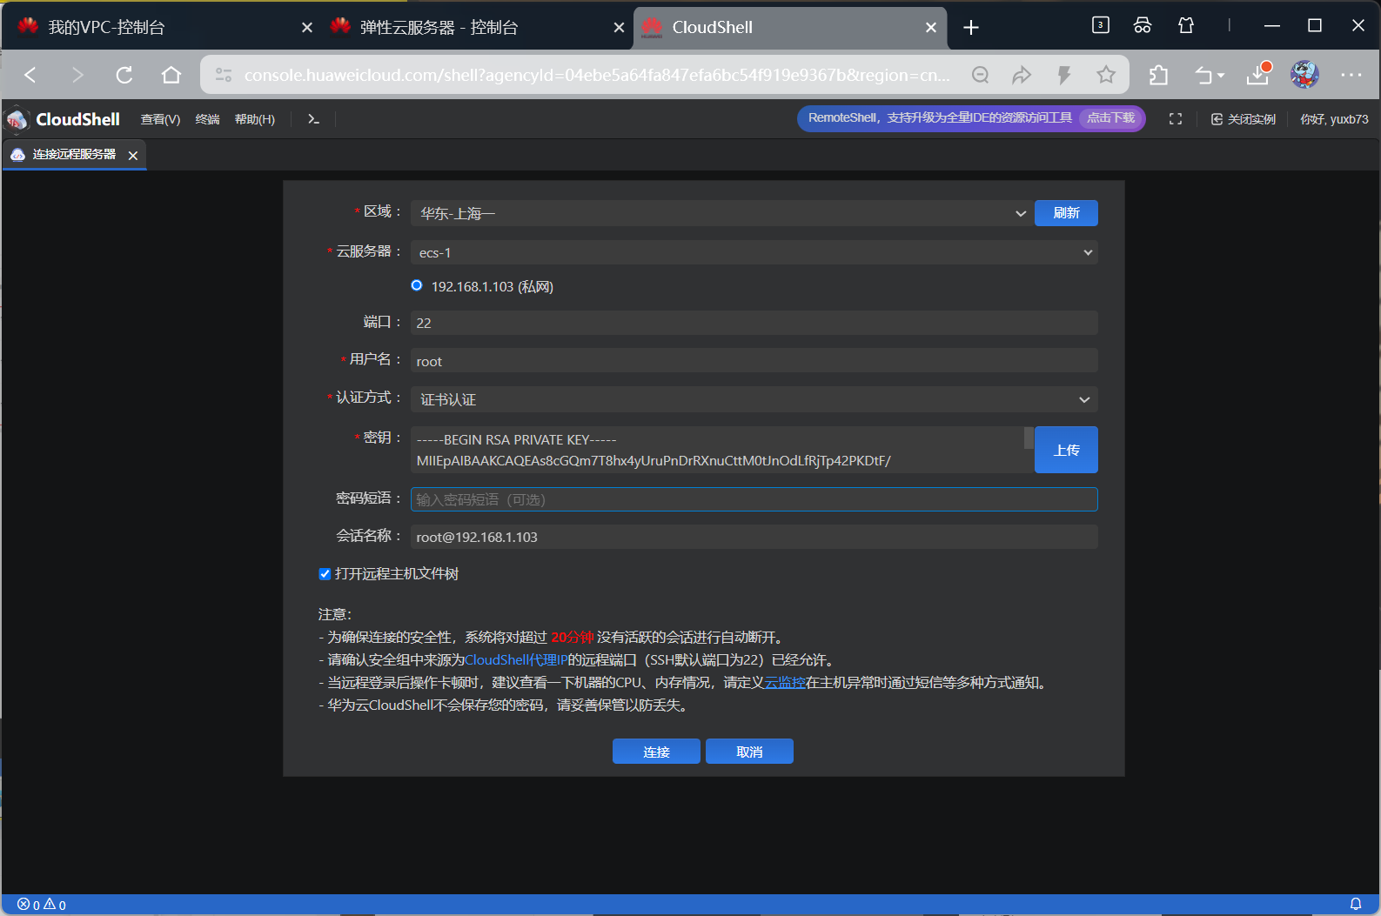The height and width of the screenshot is (916, 1381).
Task: Open the user profile avatar
Action: point(1304,75)
